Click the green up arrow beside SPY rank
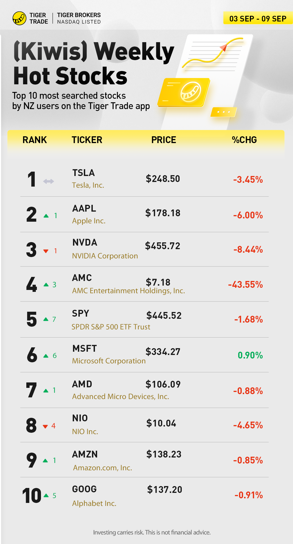Image resolution: width=293 pixels, height=544 pixels. pos(46,319)
